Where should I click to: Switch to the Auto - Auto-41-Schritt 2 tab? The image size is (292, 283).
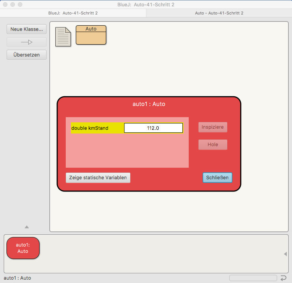[219, 13]
